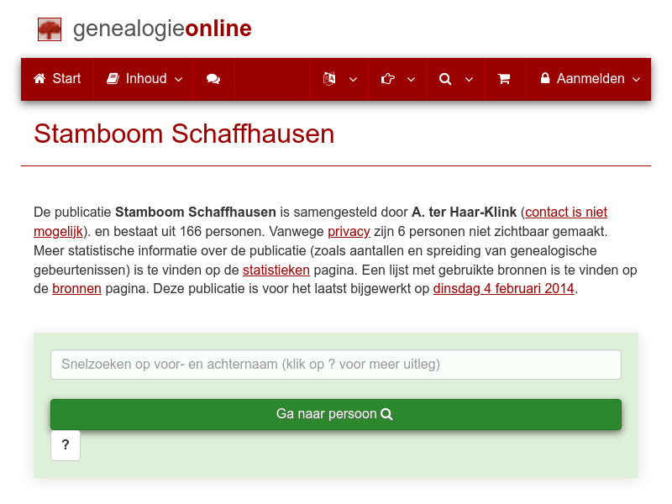
Task: Expand the sharing options chevron
Action: click(x=411, y=79)
